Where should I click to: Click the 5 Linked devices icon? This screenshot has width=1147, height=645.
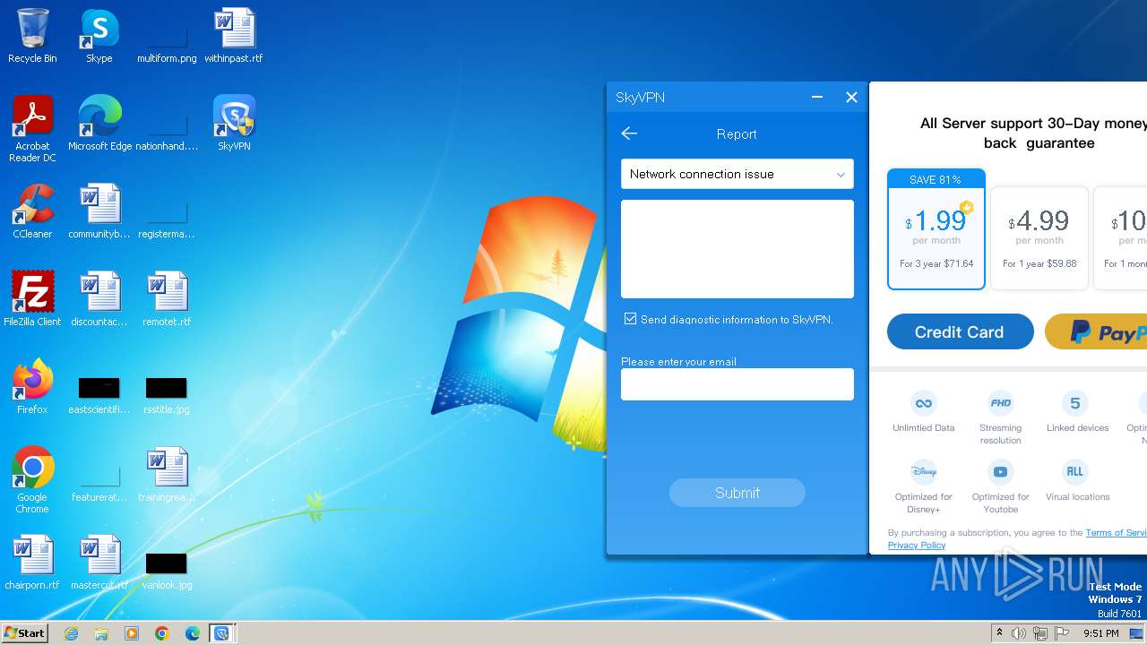tap(1075, 402)
